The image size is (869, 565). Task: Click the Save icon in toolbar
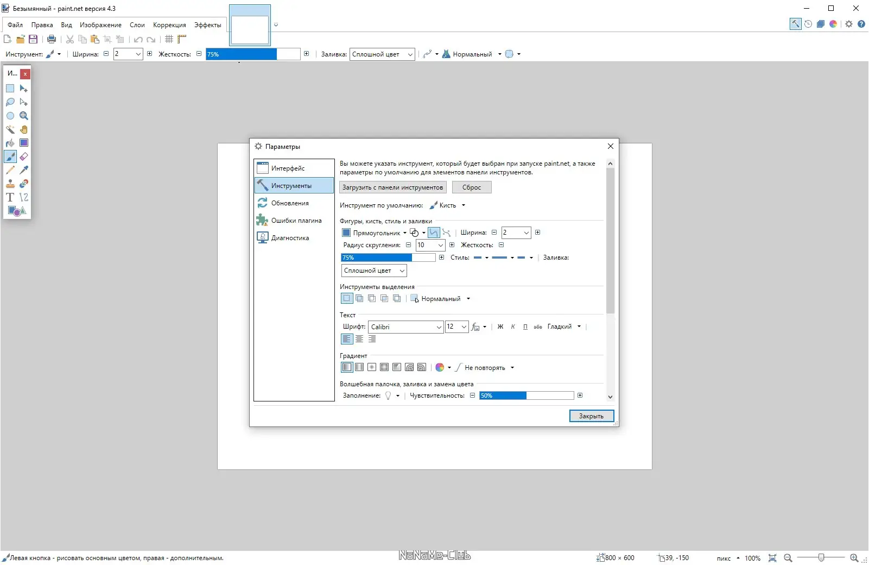coord(33,39)
